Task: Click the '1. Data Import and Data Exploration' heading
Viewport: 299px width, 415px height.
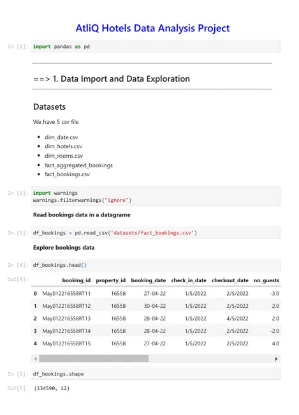Action: tap(112, 79)
